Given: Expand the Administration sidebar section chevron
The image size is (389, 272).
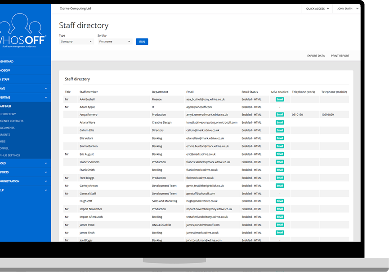Looking at the screenshot, I should tap(46, 181).
